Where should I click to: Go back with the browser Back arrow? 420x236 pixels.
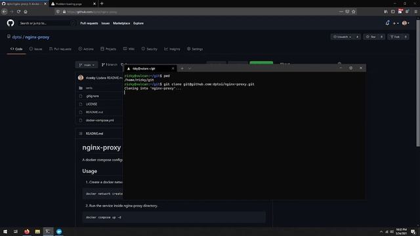[x=5, y=12]
